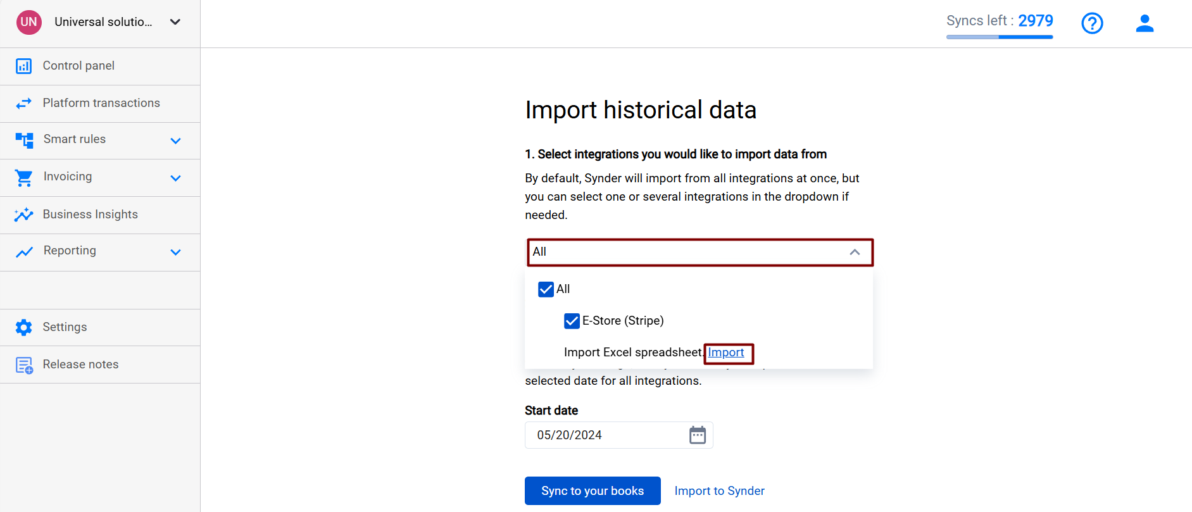Click the Sync to your books button
Viewport: 1192px width, 512px height.
coord(593,491)
